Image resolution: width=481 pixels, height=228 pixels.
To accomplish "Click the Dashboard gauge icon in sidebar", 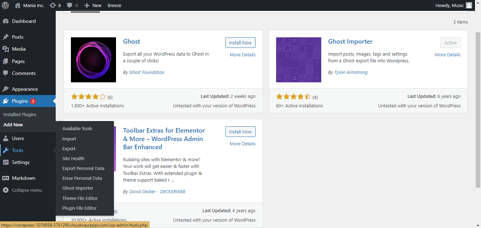I will pyautogui.click(x=6, y=21).
